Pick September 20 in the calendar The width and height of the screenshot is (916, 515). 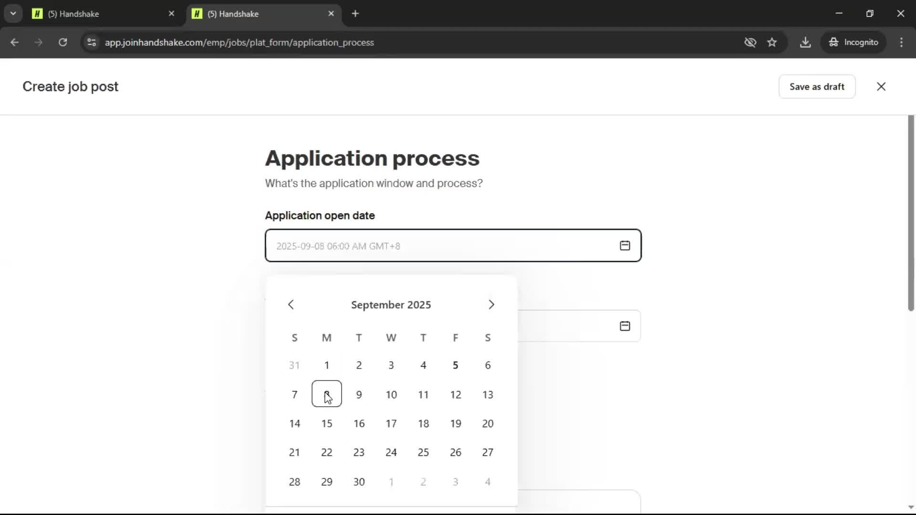pyautogui.click(x=488, y=423)
